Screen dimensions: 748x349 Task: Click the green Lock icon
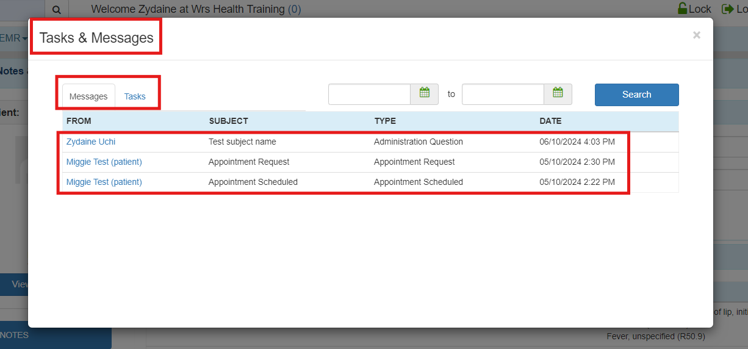pyautogui.click(x=682, y=9)
